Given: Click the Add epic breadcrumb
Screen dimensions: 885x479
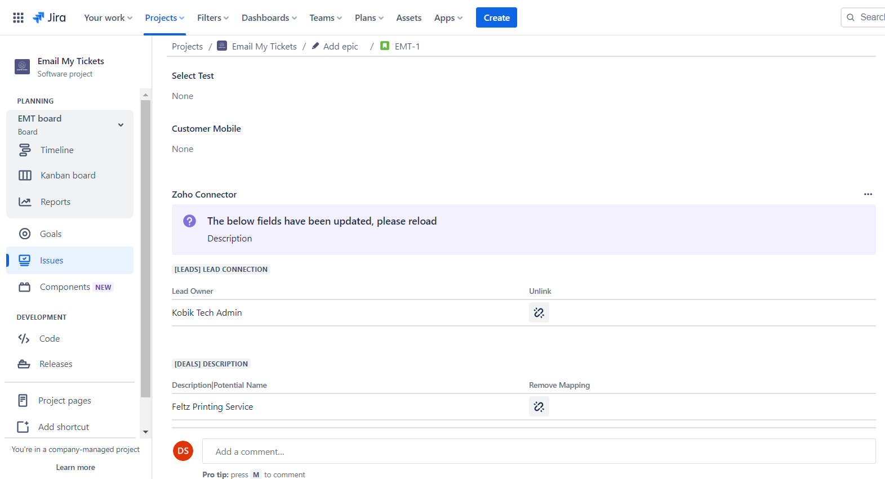Looking at the screenshot, I should (340, 46).
